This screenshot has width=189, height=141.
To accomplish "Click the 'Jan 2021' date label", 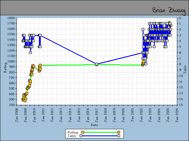I will (x=132, y=115).
